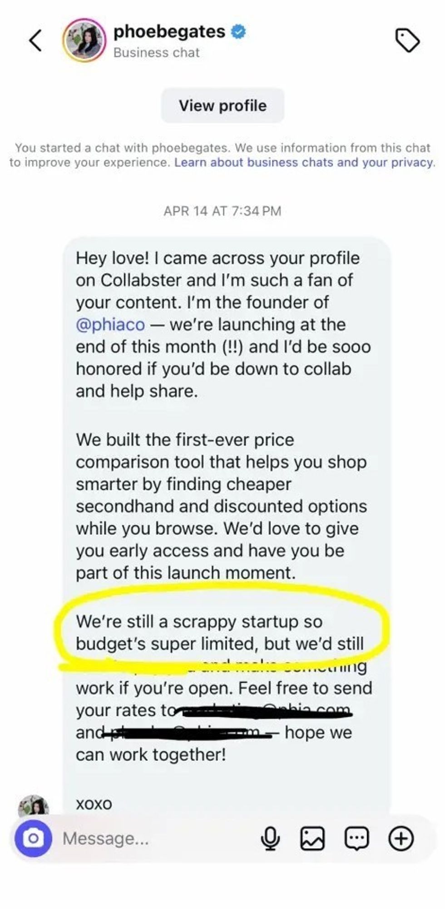
Task: Open the camera from message bar
Action: click(33, 838)
